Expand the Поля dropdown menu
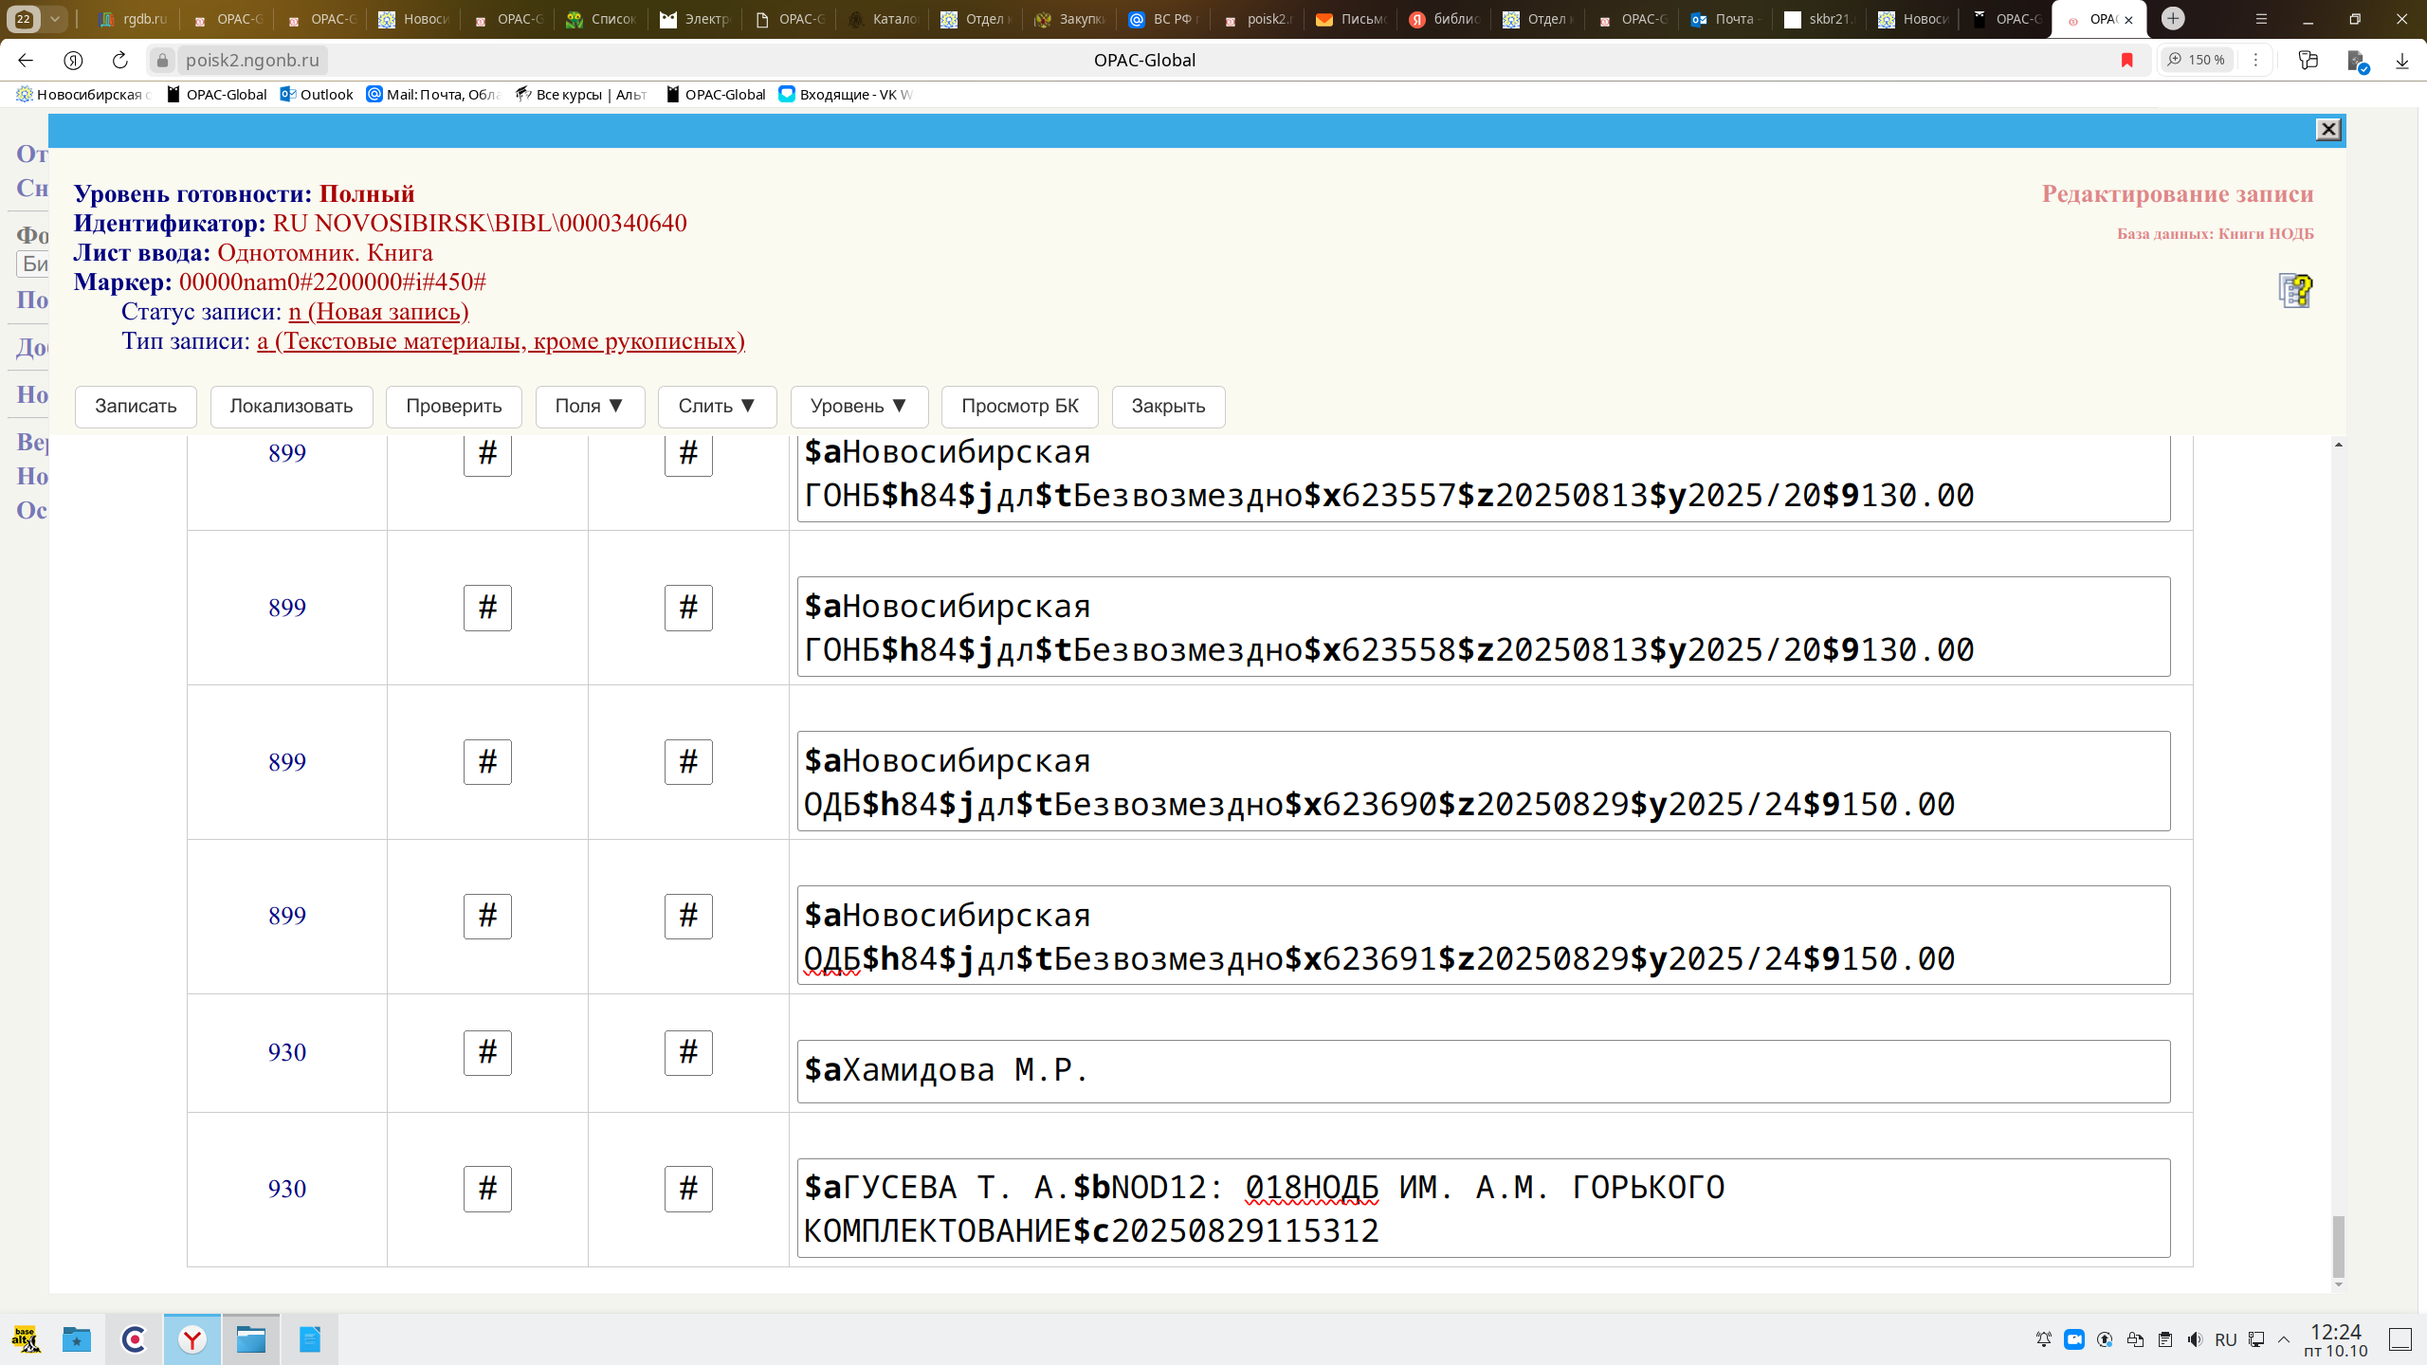The image size is (2427, 1365). tap(590, 406)
